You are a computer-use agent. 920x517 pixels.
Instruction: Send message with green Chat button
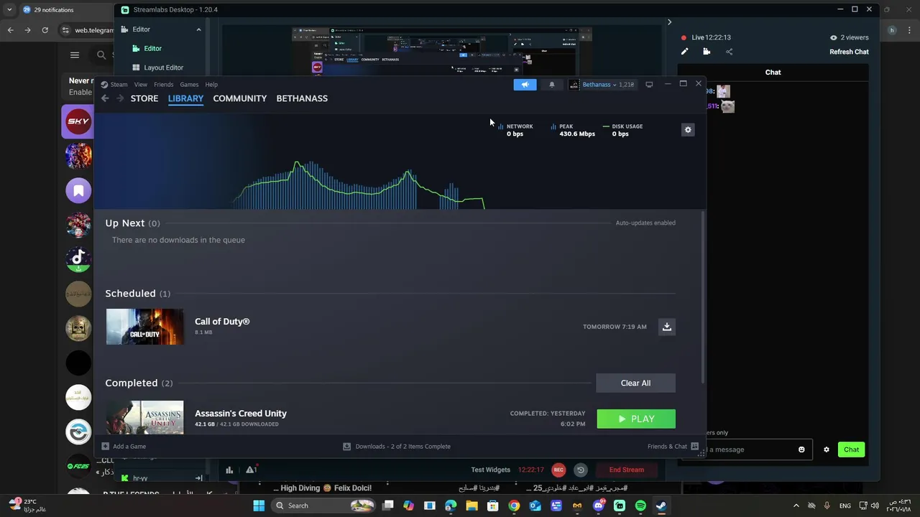(x=851, y=450)
